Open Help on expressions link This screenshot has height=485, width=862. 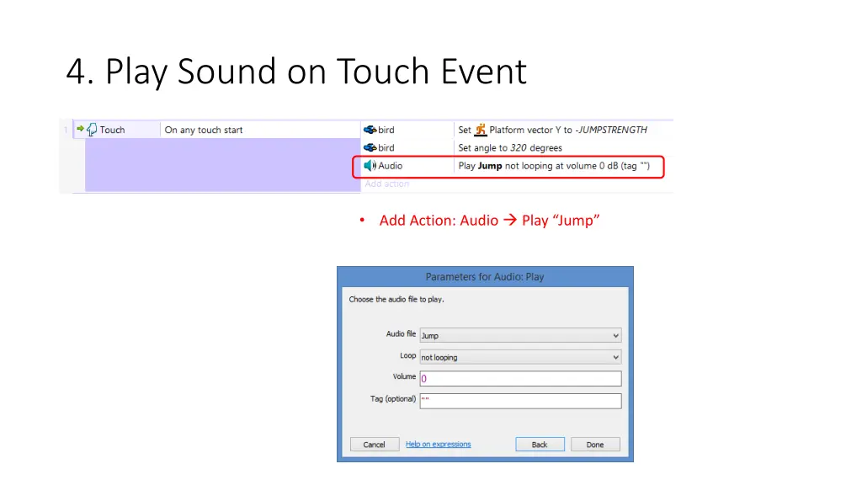tap(438, 445)
